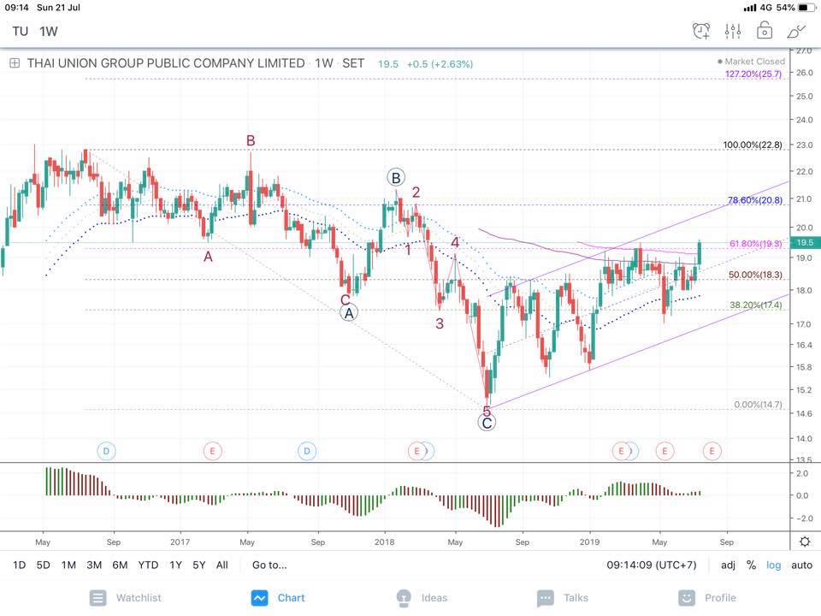821x616 pixels.
Task: Toggle the auto scale option
Action: click(801, 565)
